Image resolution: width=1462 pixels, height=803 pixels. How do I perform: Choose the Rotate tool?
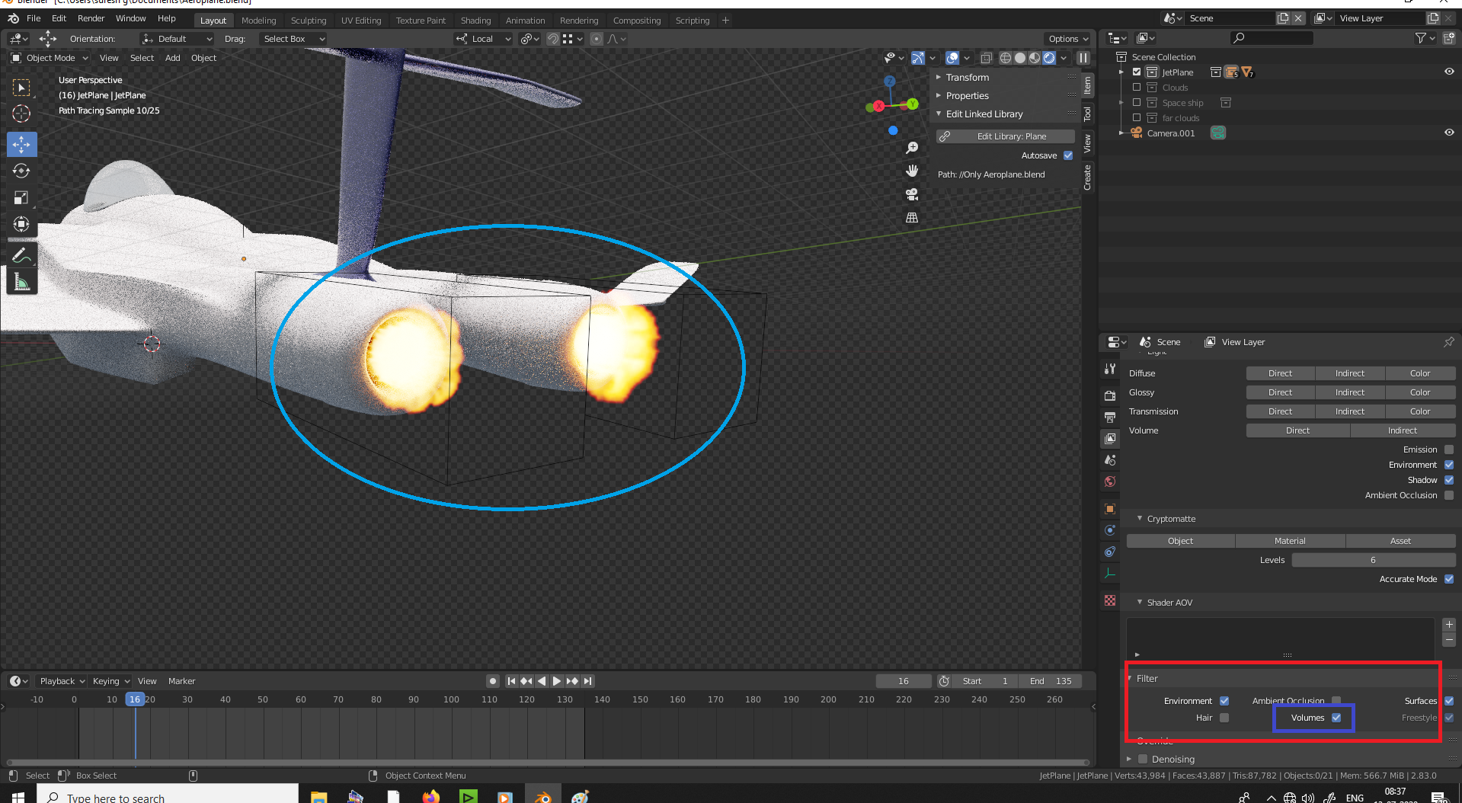coord(21,171)
